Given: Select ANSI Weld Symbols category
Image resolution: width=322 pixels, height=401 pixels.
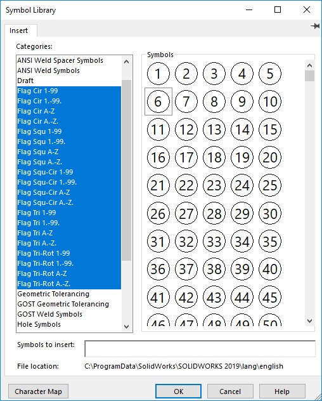Looking at the screenshot, I should [x=69, y=70].
